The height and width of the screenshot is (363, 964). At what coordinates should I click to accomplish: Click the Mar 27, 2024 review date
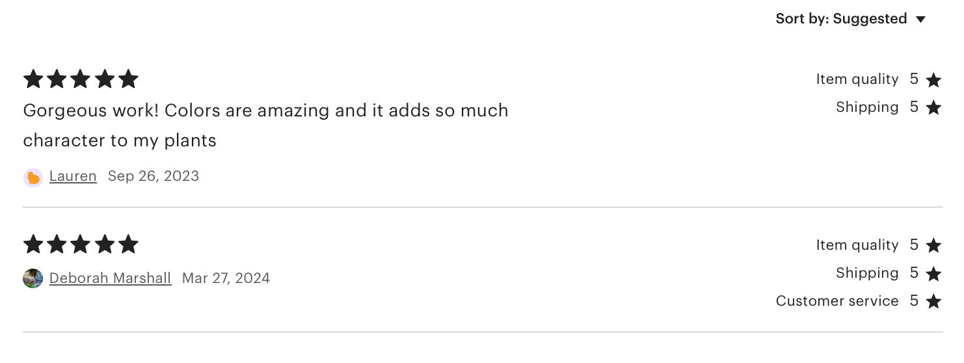(x=226, y=278)
